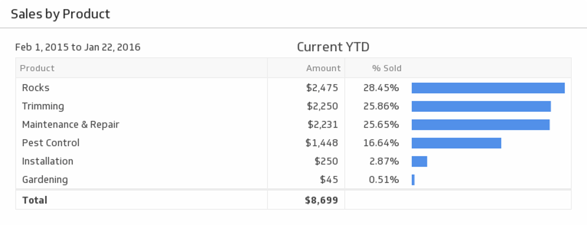Click the $8,699 total amount
The image size is (587, 225).
321,200
